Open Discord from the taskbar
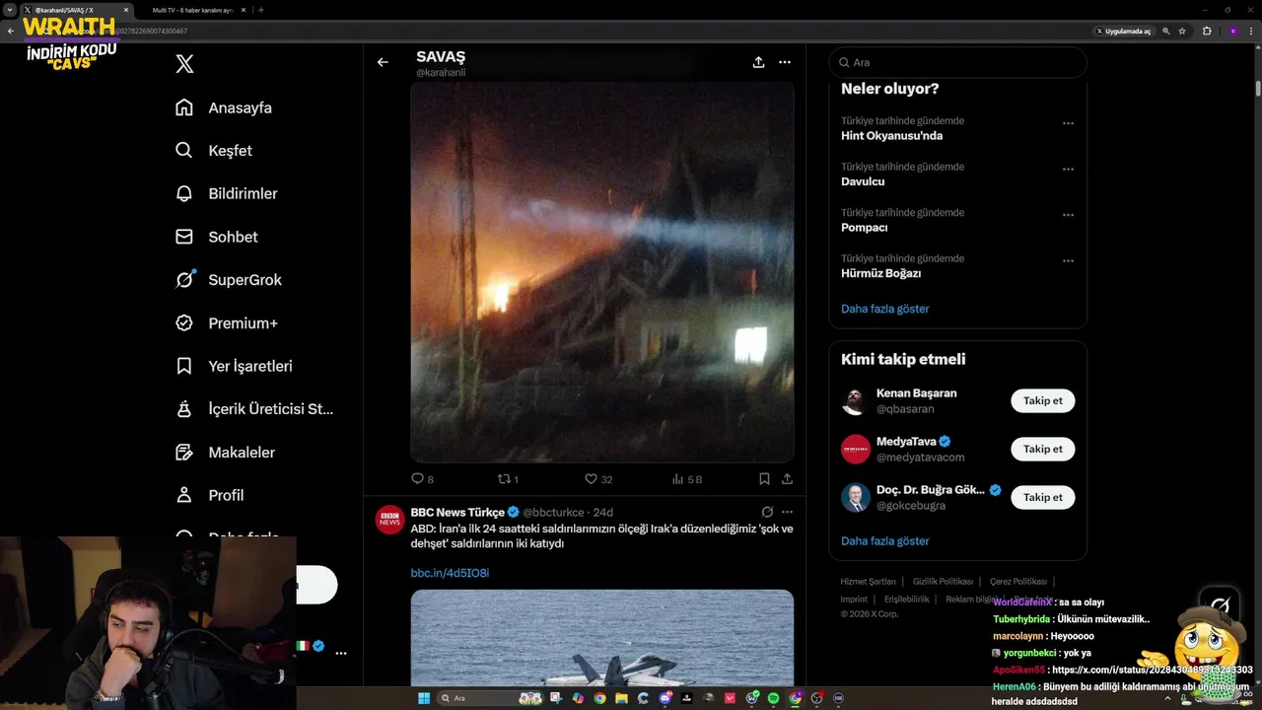Screen dimensions: 1262x710 point(666,698)
